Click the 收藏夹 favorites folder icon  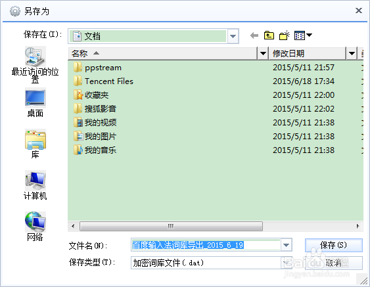pyautogui.click(x=78, y=95)
